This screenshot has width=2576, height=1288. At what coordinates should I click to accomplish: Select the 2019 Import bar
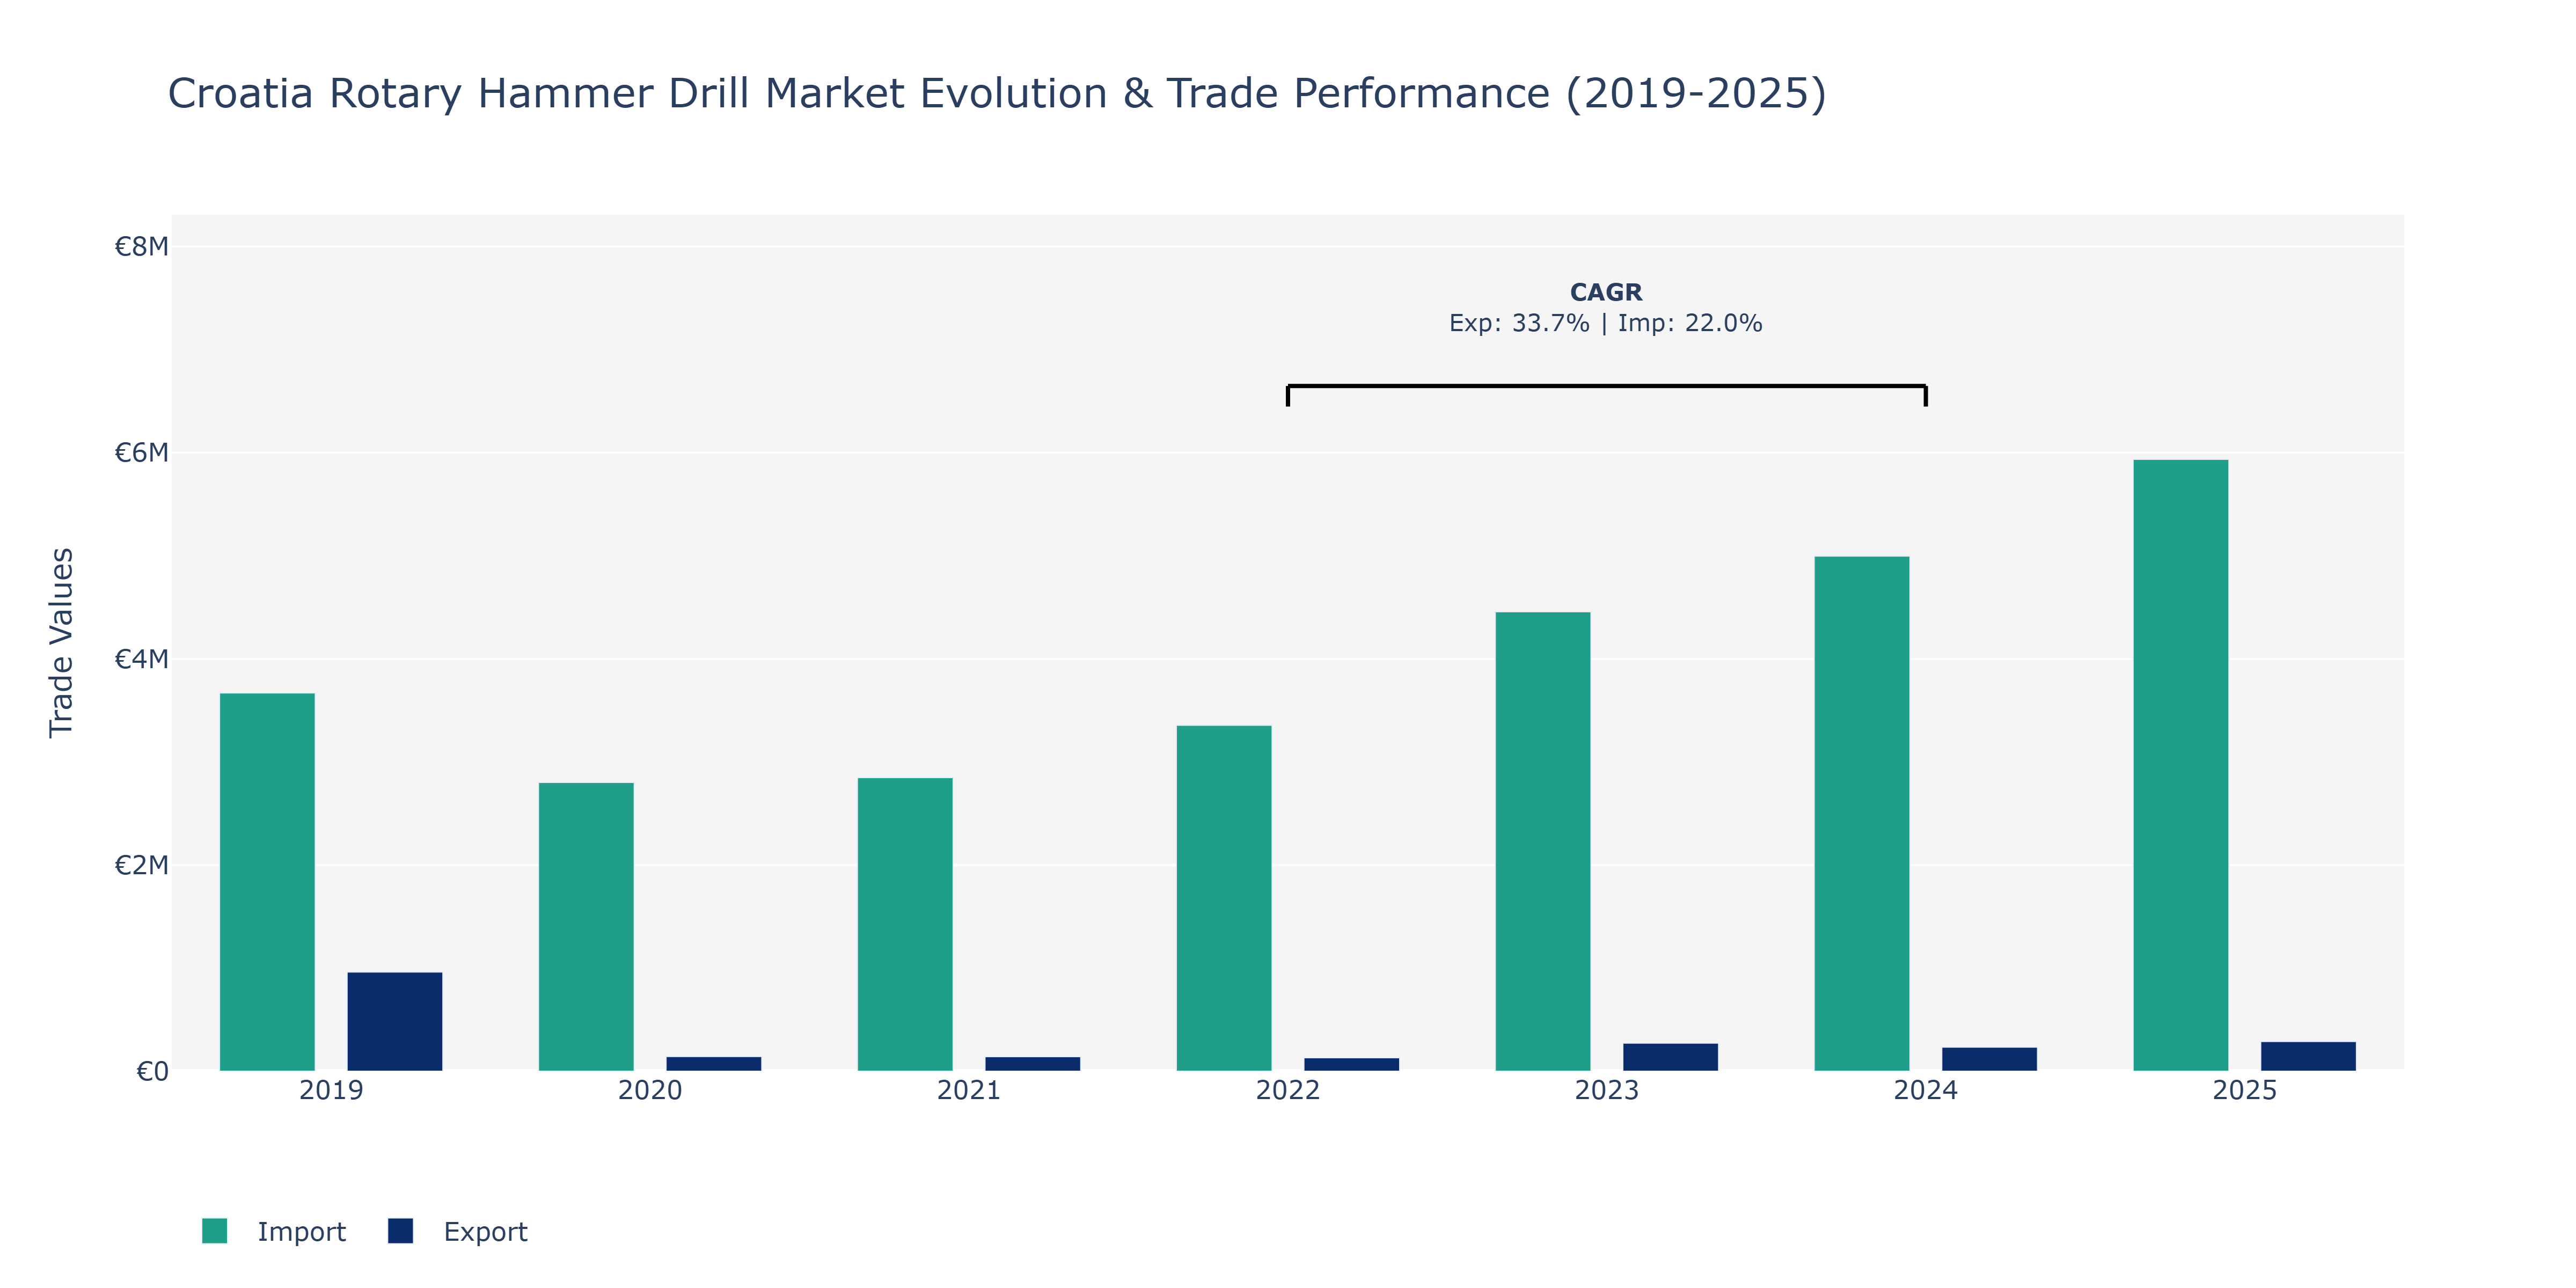click(267, 882)
